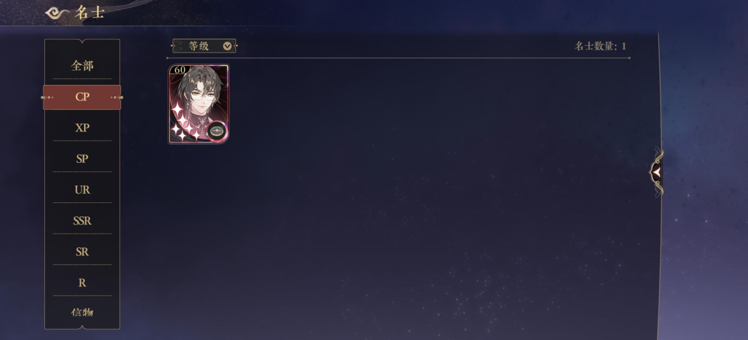Open the glasses-wearing character's portrait card
Viewport: 748px width, 340px height.
(199, 104)
